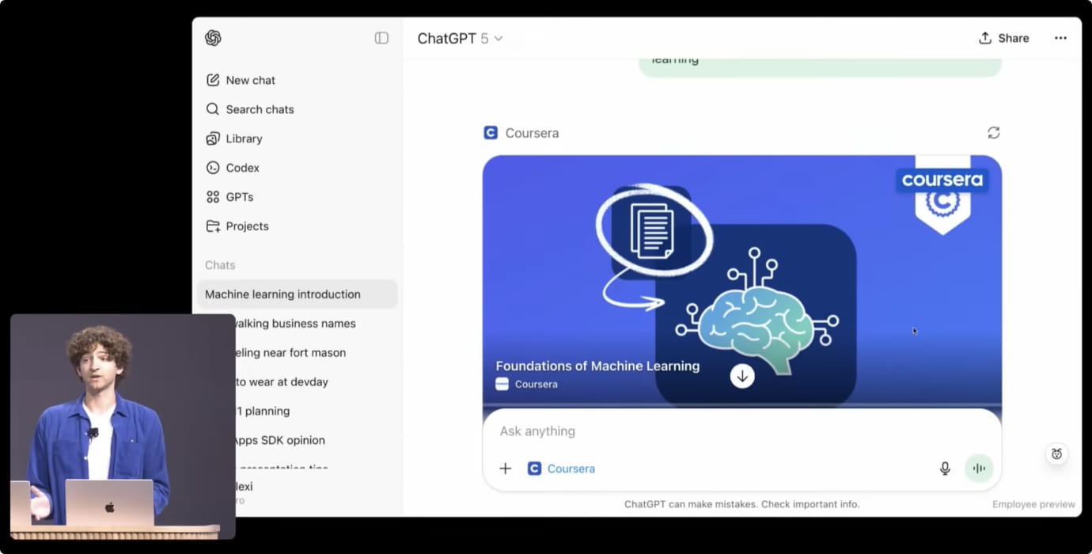1092x554 pixels.
Task: Click the microphone icon in the composer
Action: click(x=945, y=468)
